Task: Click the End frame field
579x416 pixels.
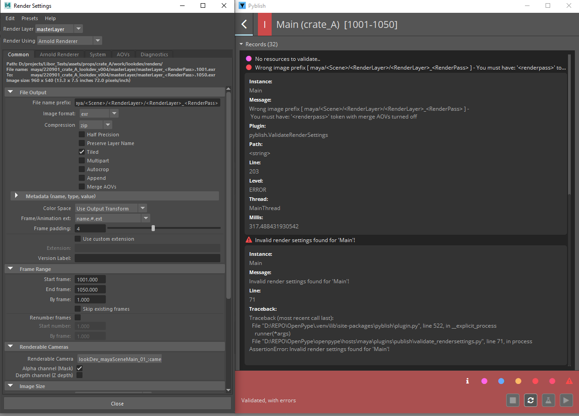Action: click(x=90, y=289)
